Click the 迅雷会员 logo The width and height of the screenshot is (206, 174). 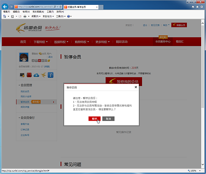(x=29, y=28)
